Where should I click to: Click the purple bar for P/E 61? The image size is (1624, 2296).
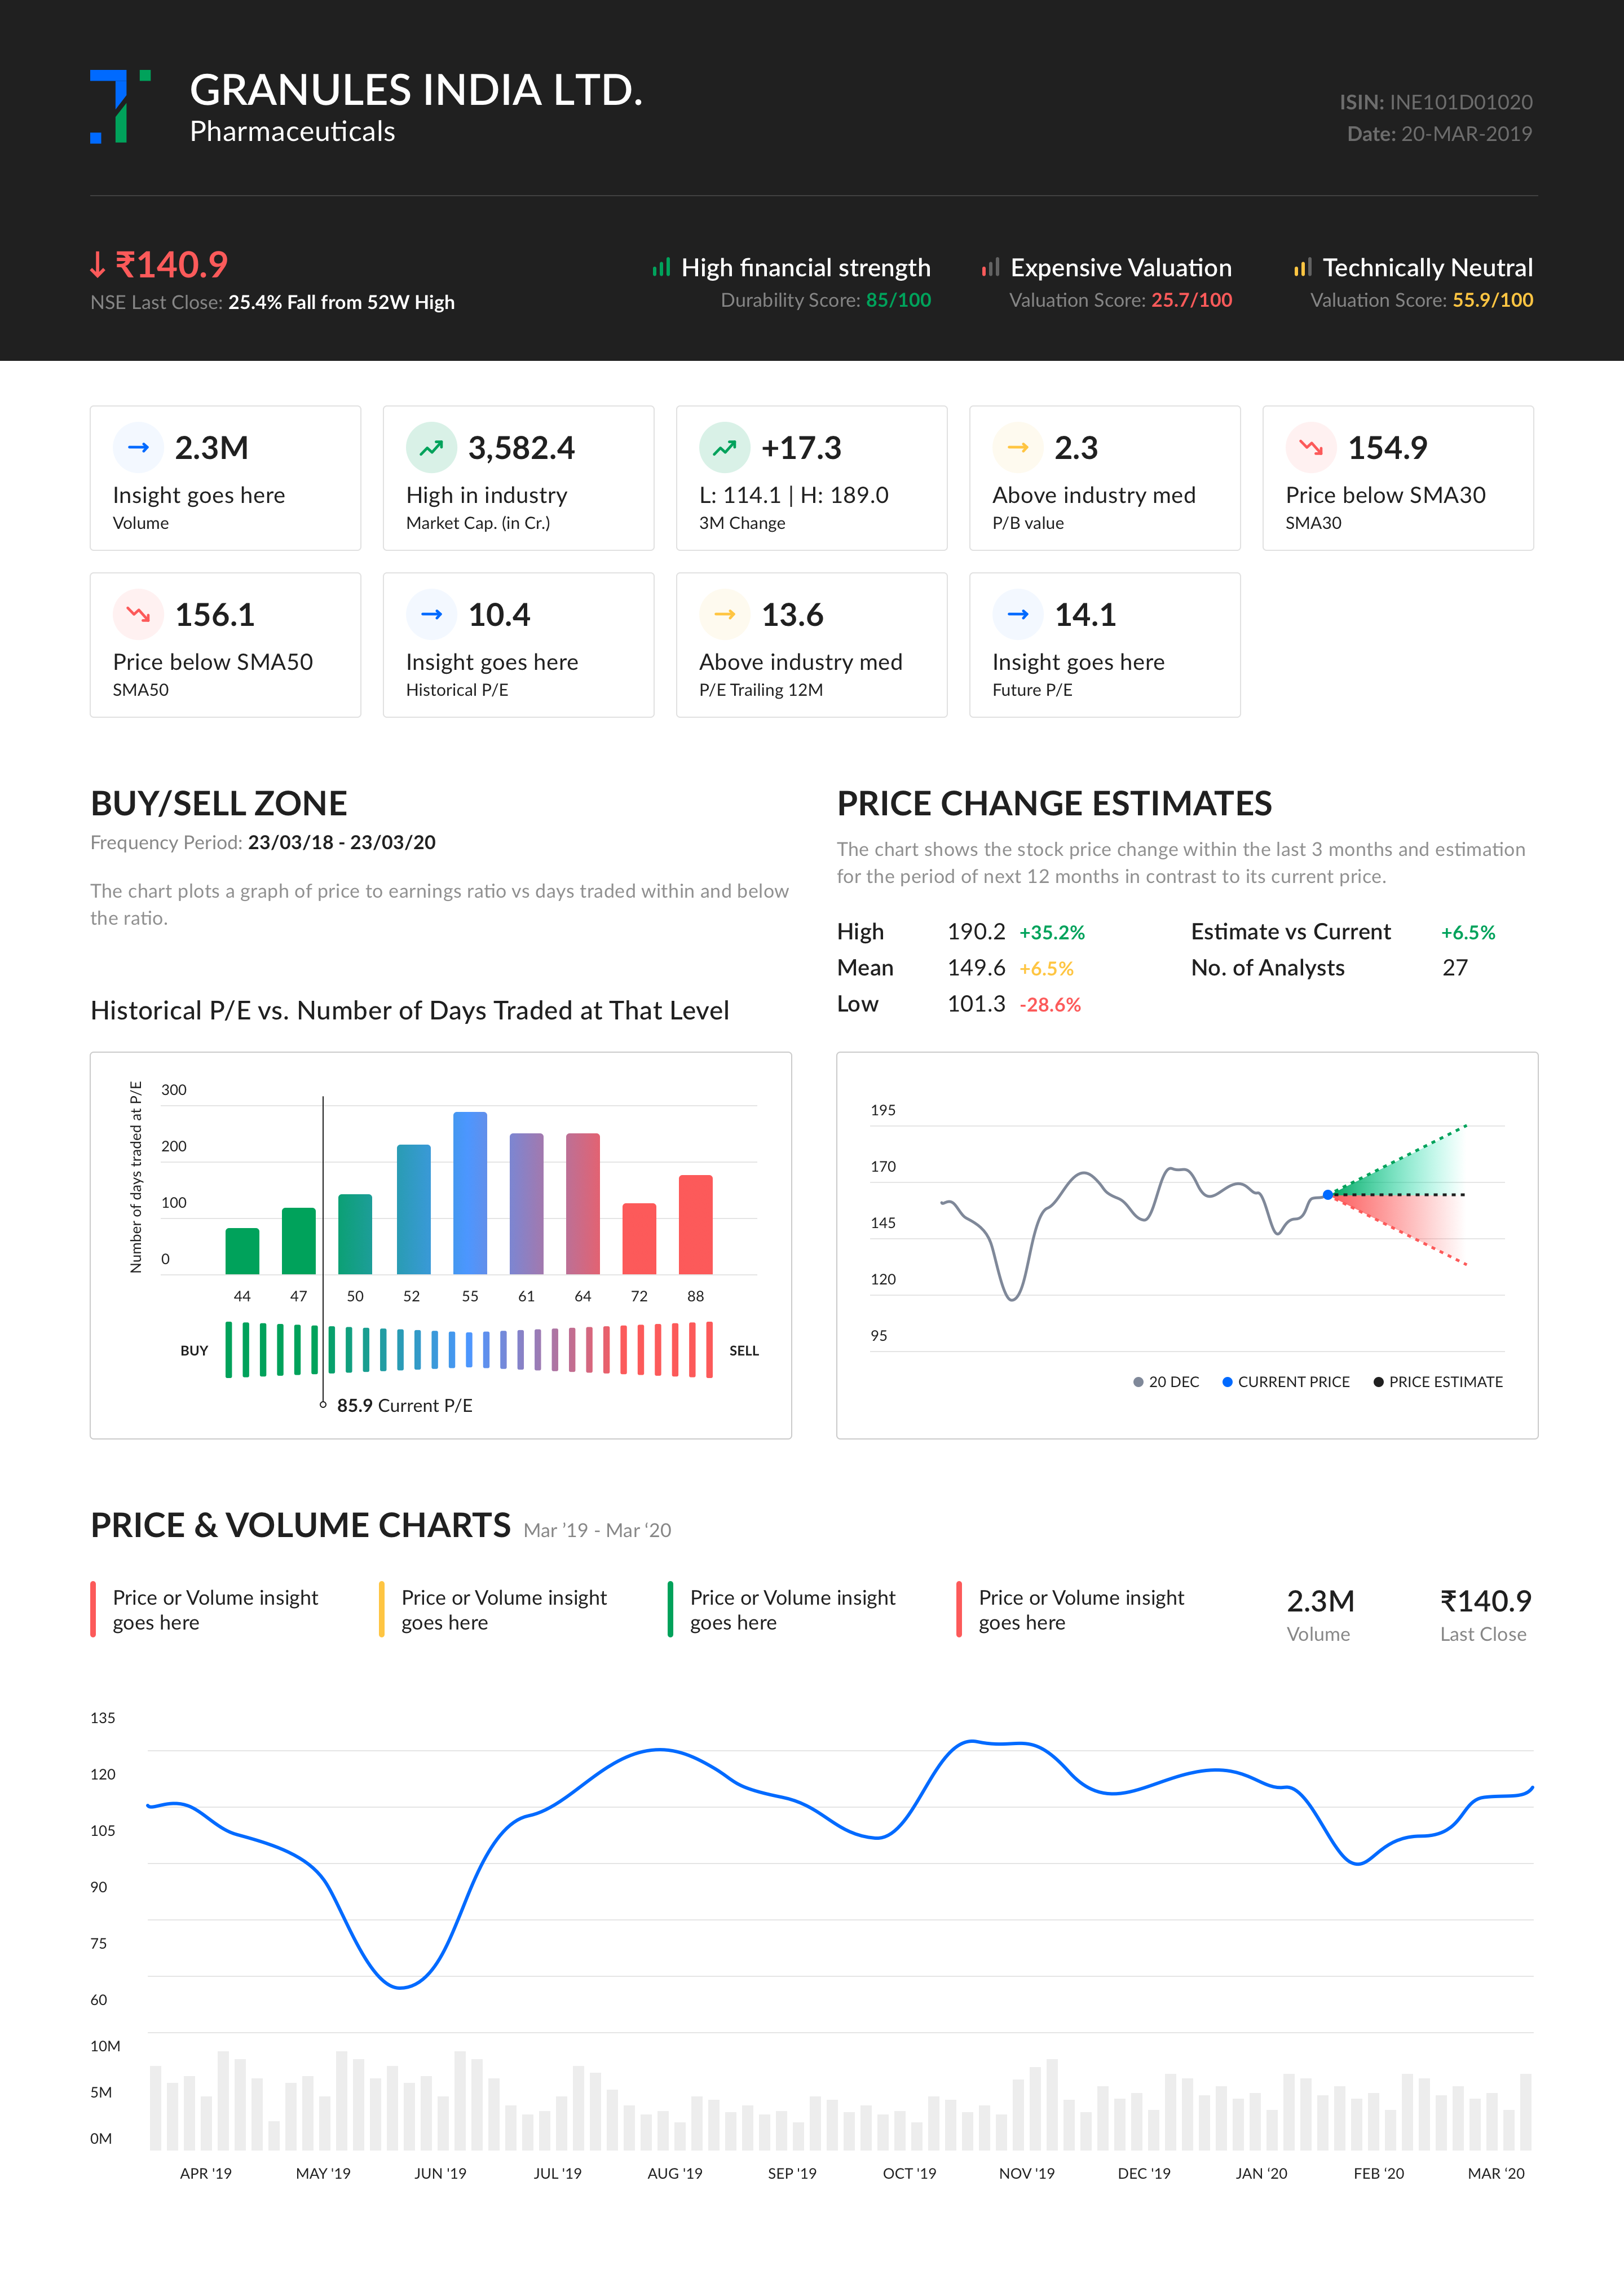pyautogui.click(x=527, y=1204)
